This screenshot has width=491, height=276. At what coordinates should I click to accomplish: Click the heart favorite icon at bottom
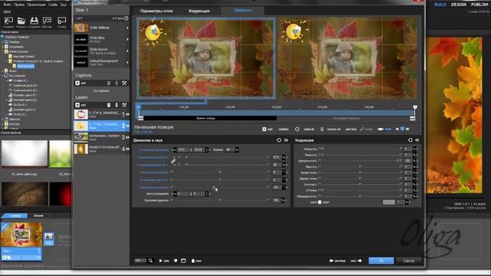point(176,261)
